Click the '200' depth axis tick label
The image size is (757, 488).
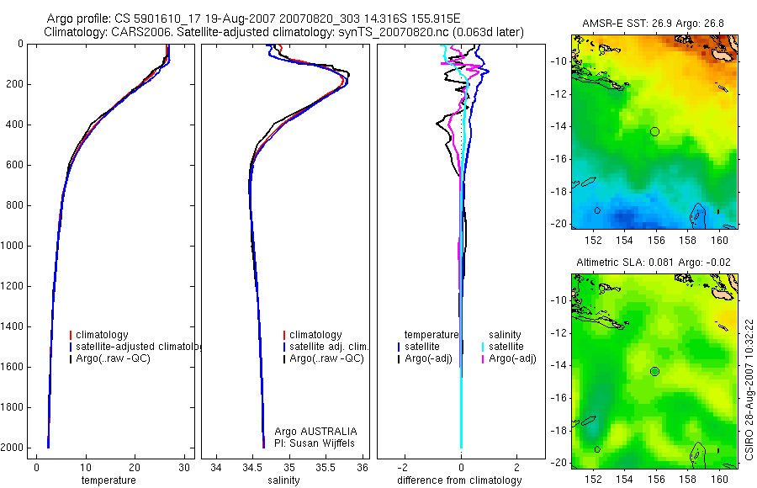coord(16,84)
